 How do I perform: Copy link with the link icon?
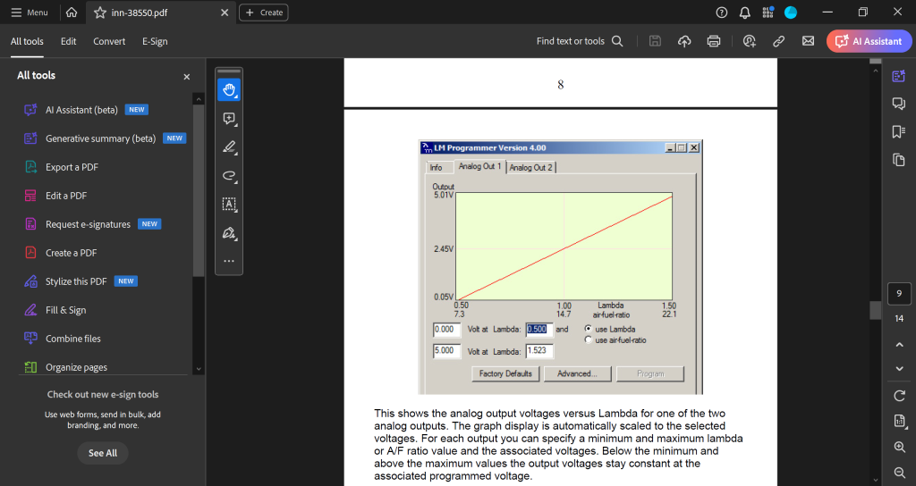tap(779, 41)
